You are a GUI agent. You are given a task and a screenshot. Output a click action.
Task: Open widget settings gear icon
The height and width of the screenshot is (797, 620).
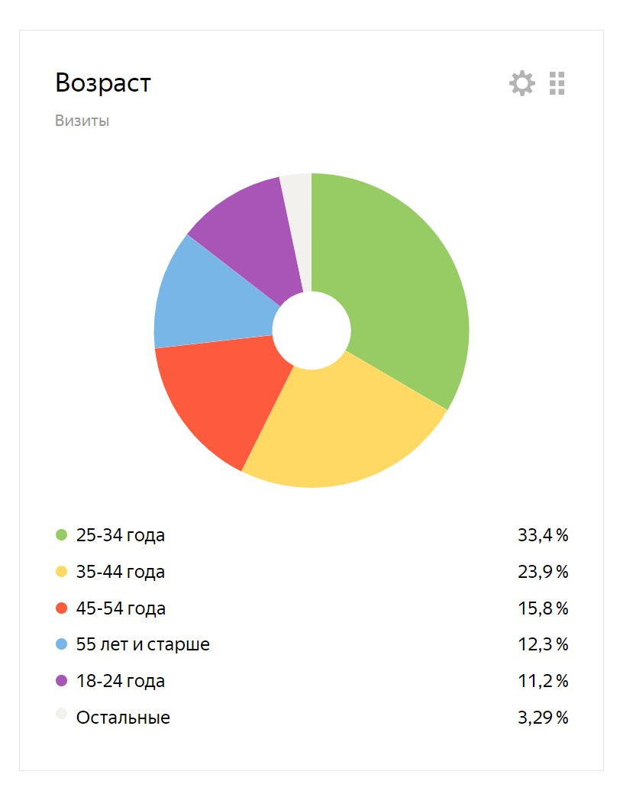click(x=522, y=83)
